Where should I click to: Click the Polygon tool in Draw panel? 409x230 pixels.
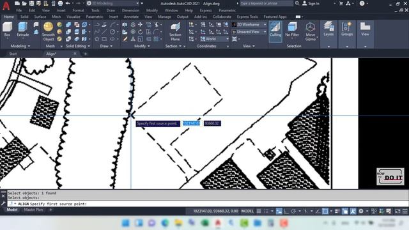pos(96,39)
